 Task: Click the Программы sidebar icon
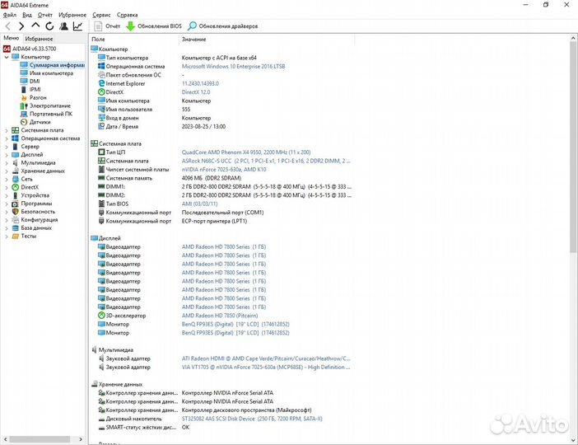coord(15,204)
